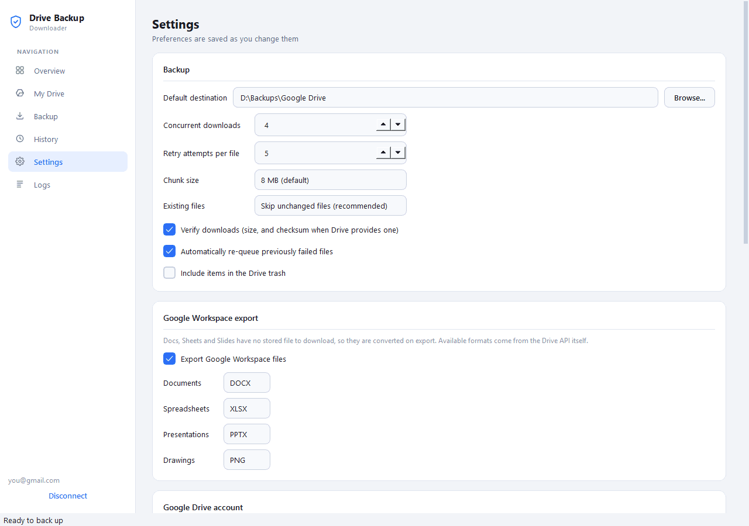Increase Concurrent downloads with up arrow
Image resolution: width=749 pixels, height=526 pixels.
tap(383, 124)
